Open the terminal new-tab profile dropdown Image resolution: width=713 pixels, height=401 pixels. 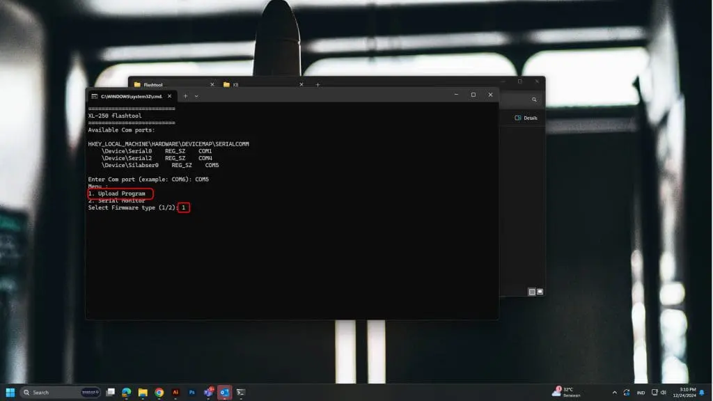click(x=196, y=96)
